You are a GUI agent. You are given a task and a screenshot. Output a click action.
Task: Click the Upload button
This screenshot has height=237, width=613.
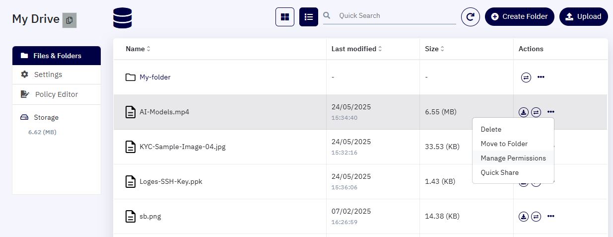pos(584,16)
